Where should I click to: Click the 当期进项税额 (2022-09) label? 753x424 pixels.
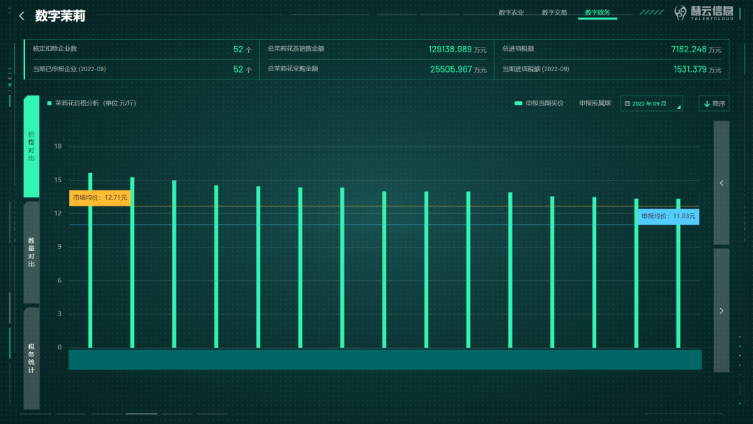tap(535, 69)
